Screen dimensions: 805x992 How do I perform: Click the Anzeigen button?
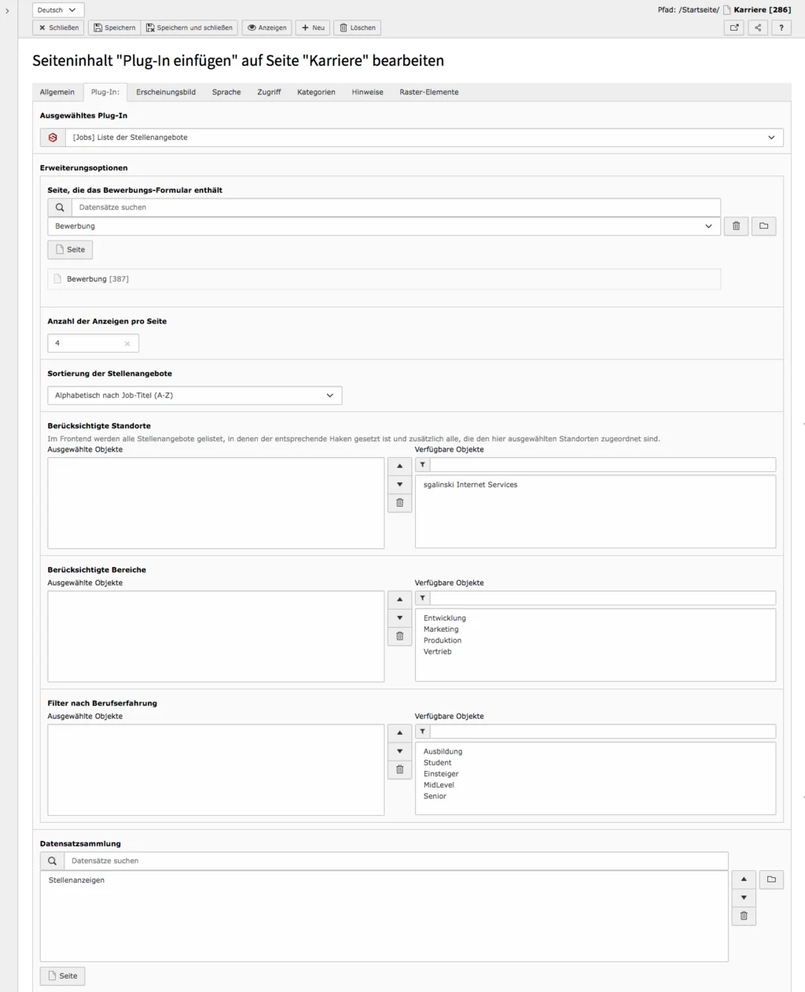(267, 28)
